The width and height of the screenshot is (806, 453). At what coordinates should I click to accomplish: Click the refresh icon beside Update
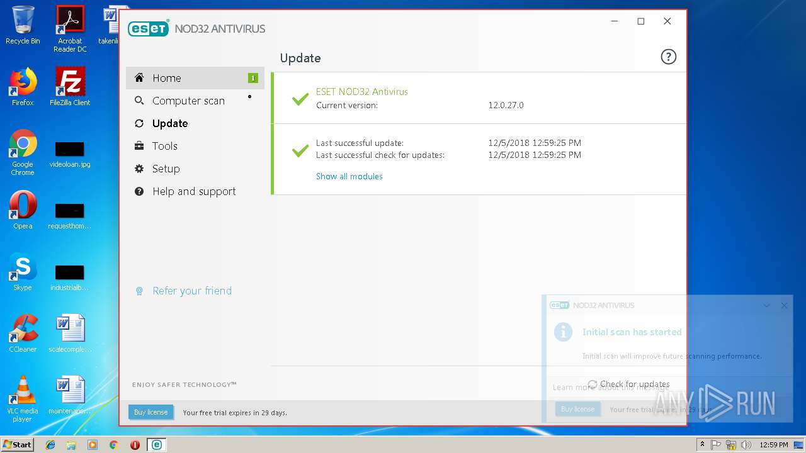(139, 123)
